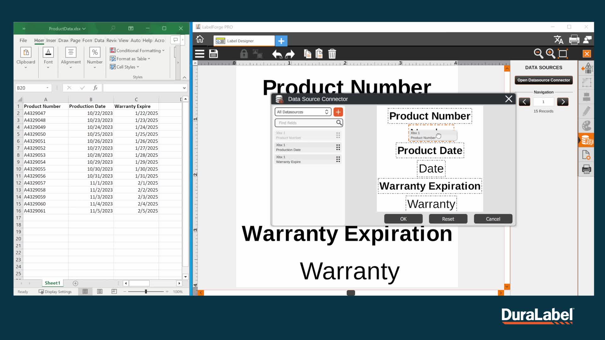Open the Format as Table dropdown
Screen dimensions: 605x340
coord(130,59)
